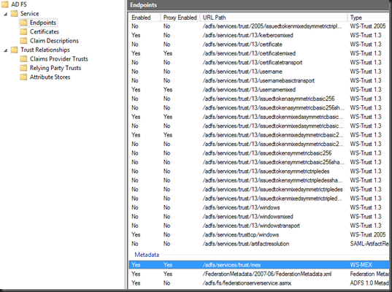Open Attribute Stores node
The height and width of the screenshot is (292, 392).
point(50,77)
